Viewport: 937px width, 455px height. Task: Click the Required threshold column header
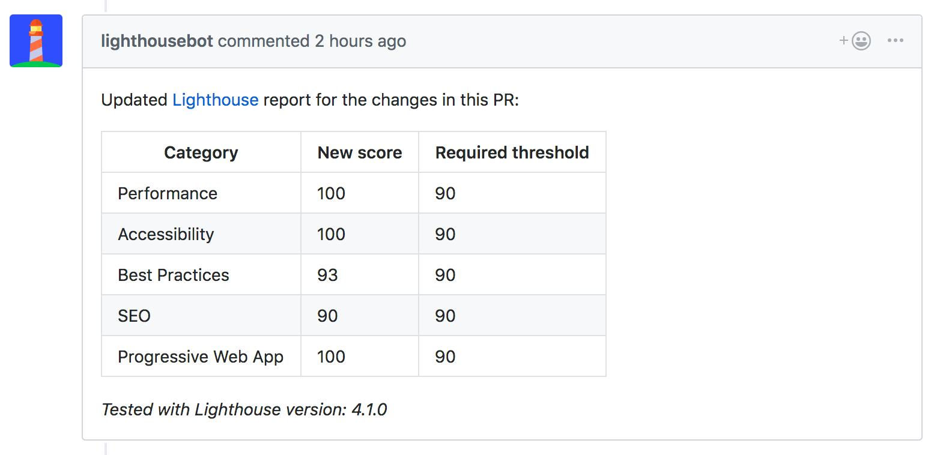pyautogui.click(x=512, y=152)
